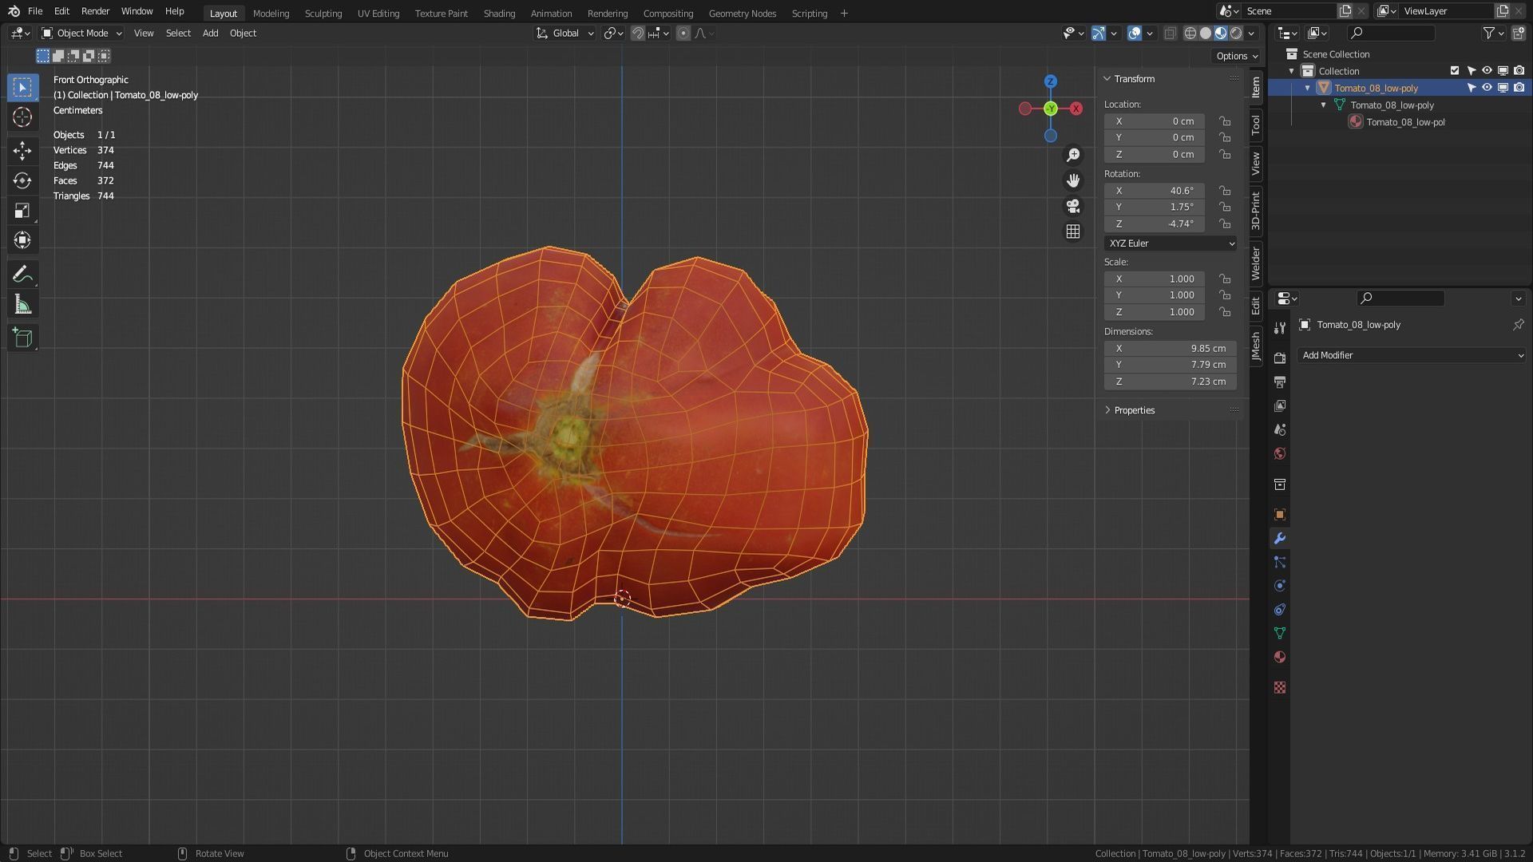This screenshot has width=1533, height=862.
Task: Open the Material properties tab
Action: (x=1280, y=657)
